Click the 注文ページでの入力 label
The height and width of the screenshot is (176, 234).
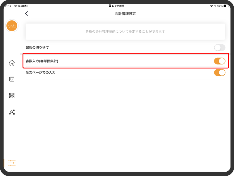click(x=40, y=73)
